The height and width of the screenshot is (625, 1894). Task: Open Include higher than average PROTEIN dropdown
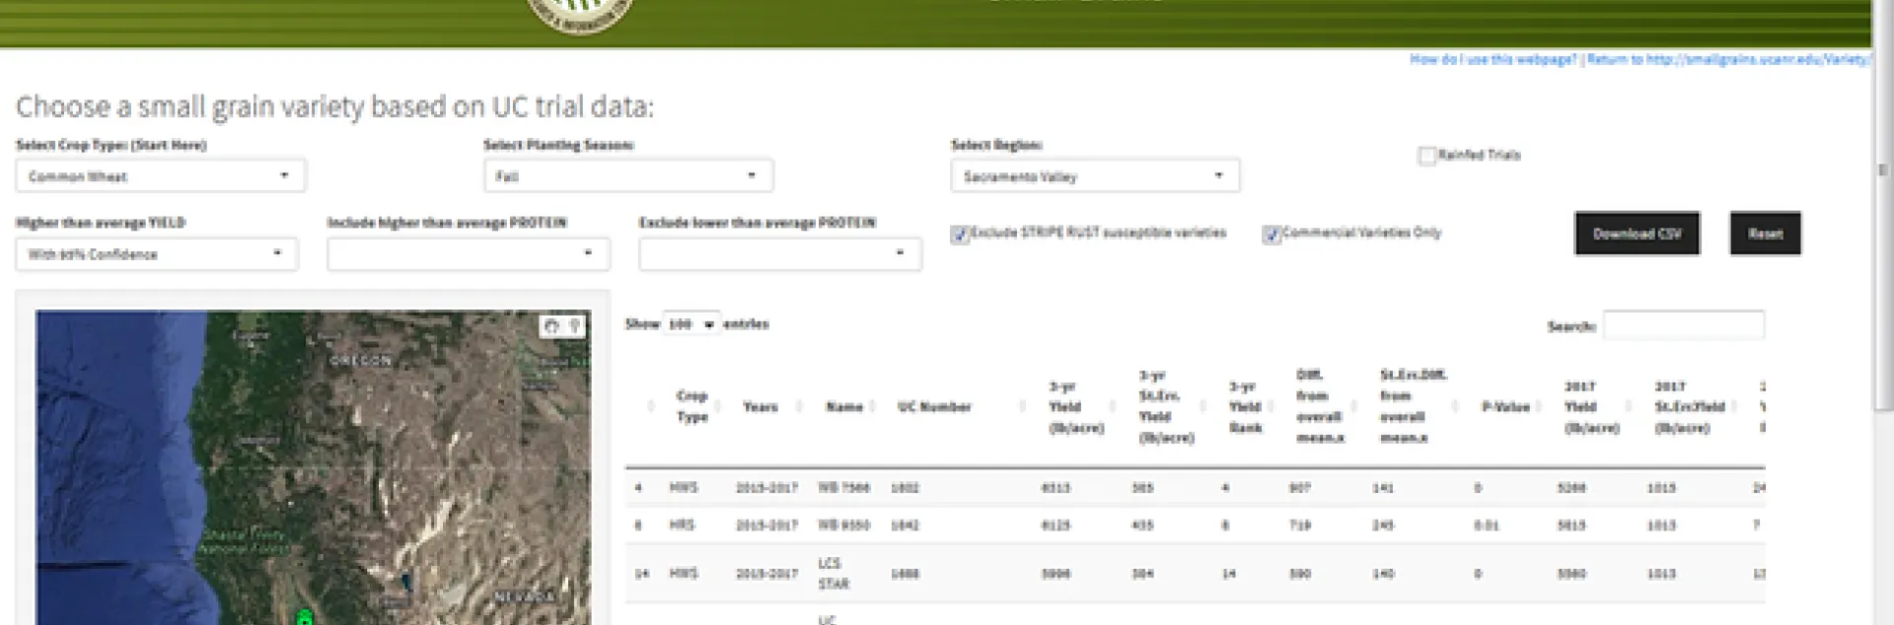coord(469,254)
